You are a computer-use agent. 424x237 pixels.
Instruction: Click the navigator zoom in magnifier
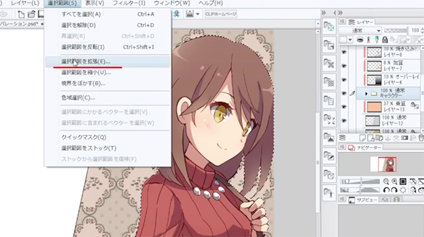[x=395, y=182]
